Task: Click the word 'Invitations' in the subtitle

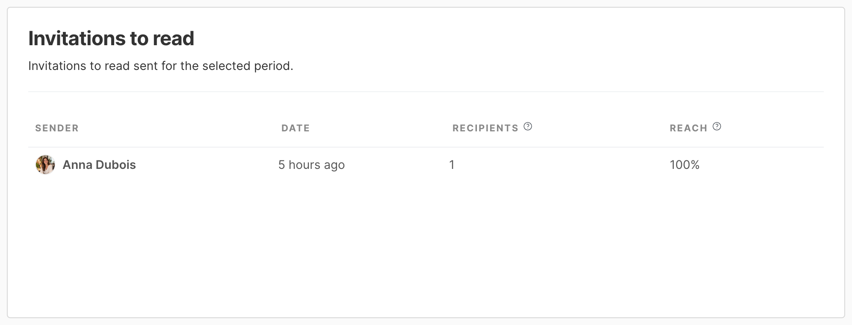Action: click(x=57, y=66)
